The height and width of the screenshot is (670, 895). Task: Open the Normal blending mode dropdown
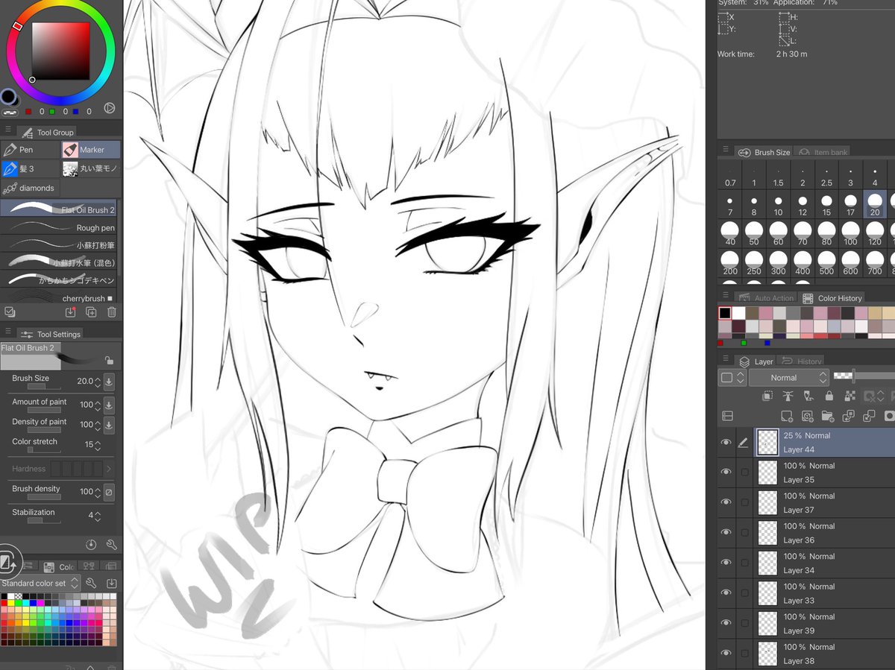(x=789, y=378)
